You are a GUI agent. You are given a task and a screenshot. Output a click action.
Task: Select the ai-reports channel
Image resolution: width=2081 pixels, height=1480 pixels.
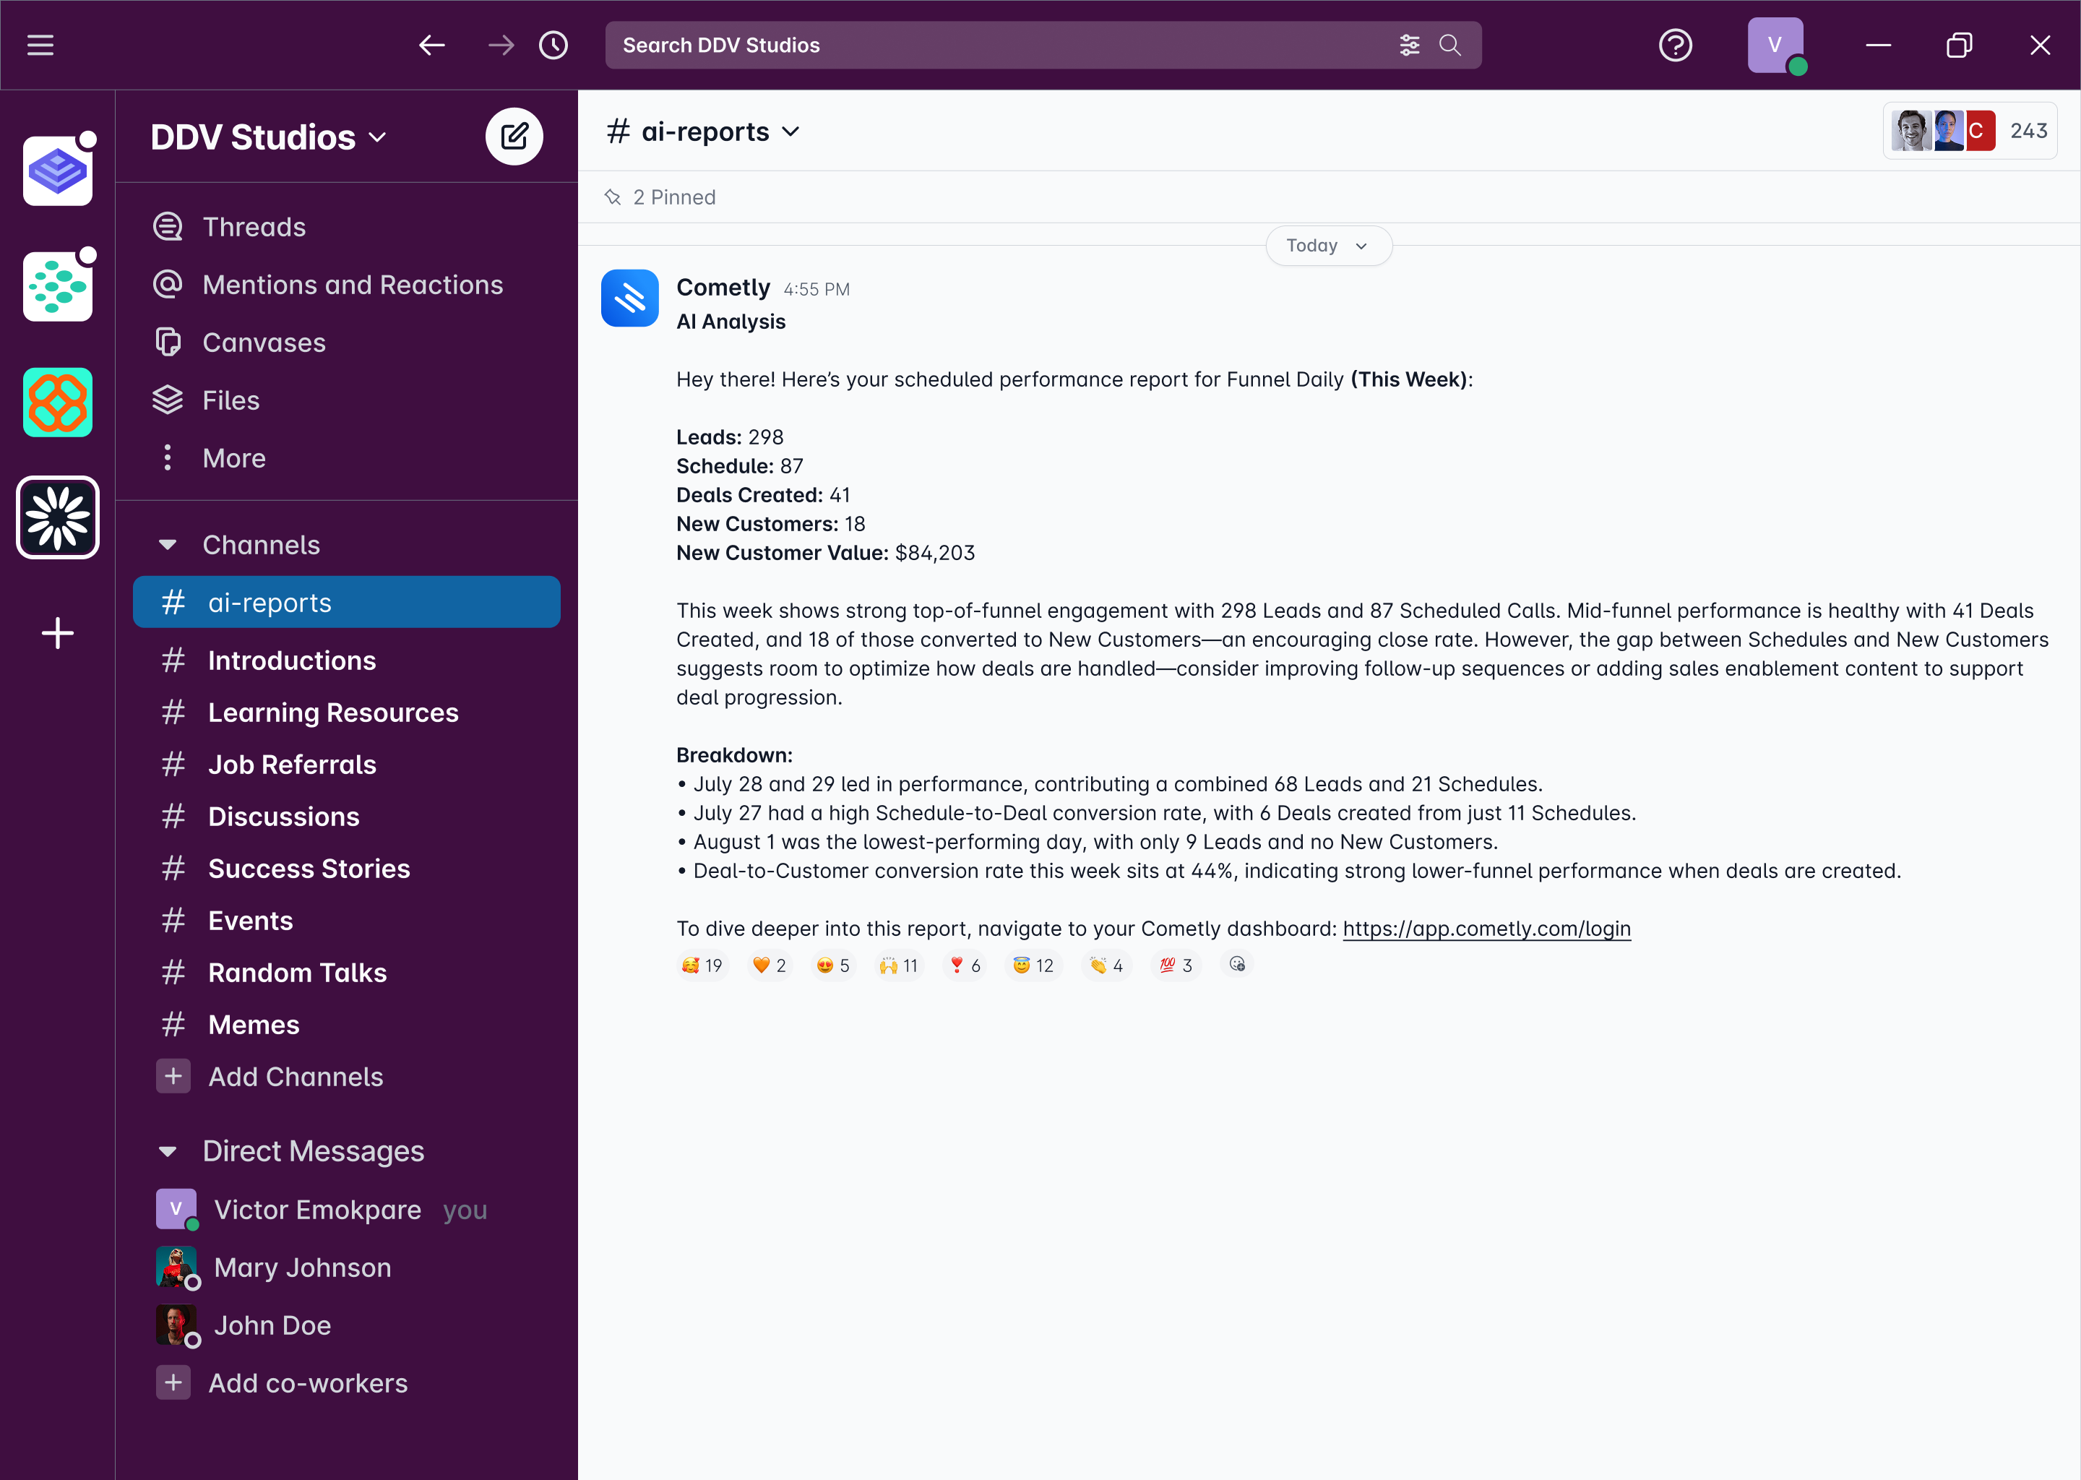click(x=346, y=603)
